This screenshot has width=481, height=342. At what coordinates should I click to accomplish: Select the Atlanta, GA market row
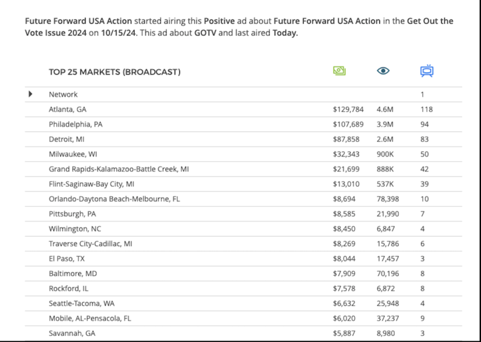tap(67, 109)
